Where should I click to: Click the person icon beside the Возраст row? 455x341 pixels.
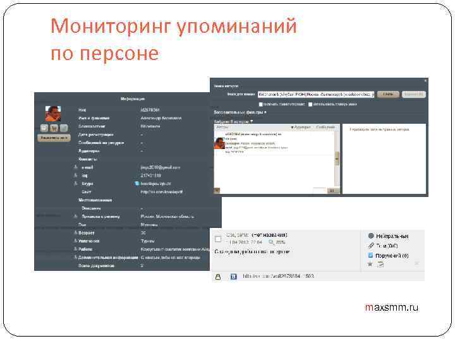coord(76,232)
